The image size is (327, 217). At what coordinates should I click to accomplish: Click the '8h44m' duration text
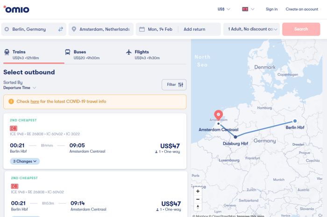(x=47, y=146)
